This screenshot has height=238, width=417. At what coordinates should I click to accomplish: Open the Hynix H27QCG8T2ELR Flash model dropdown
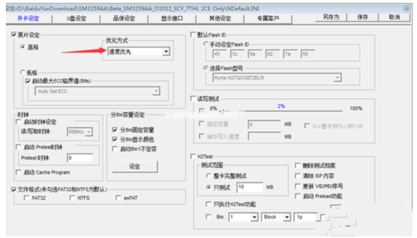point(337,78)
